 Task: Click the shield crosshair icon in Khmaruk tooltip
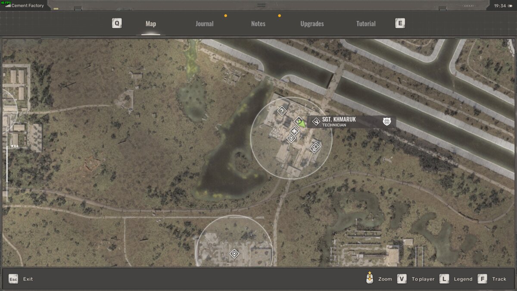pyautogui.click(x=386, y=122)
